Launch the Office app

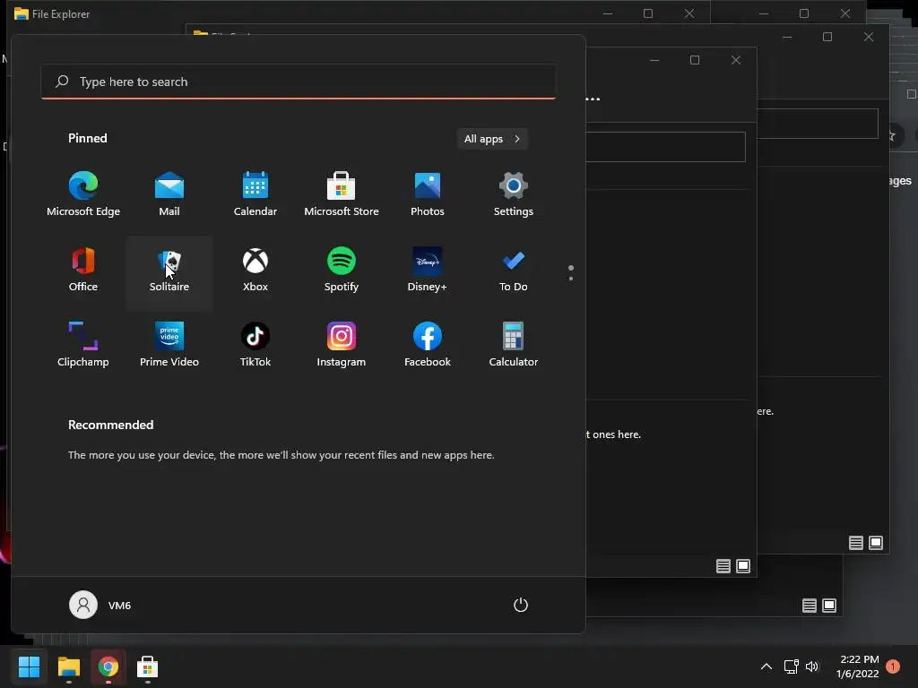(83, 270)
